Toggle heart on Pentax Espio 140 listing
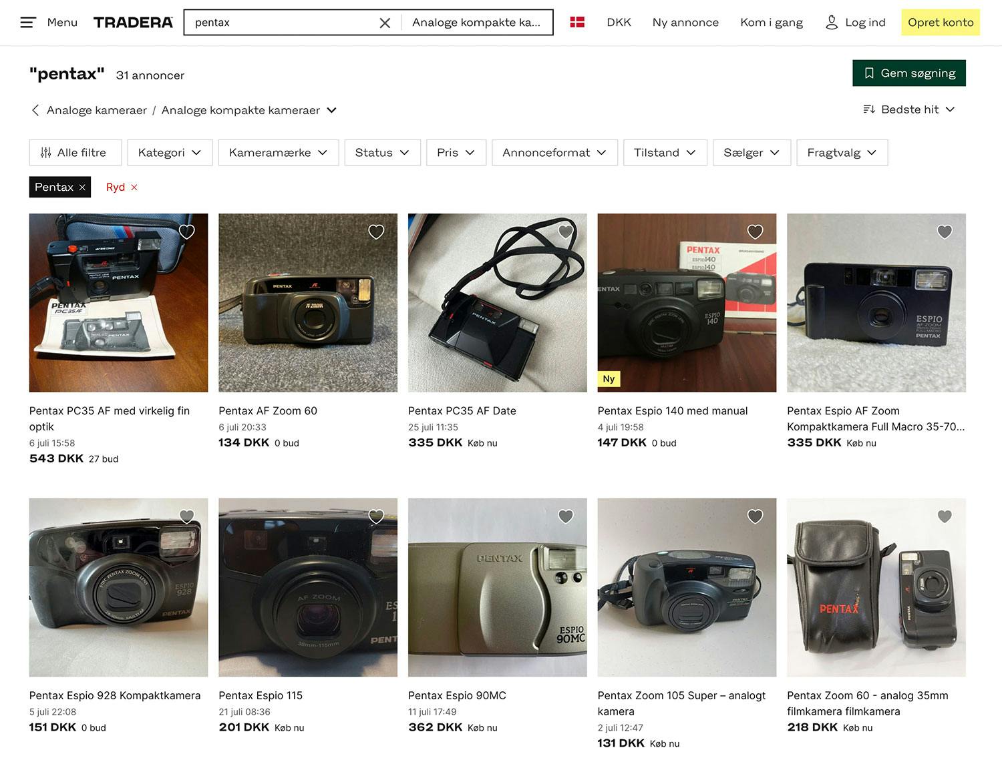 tap(755, 232)
